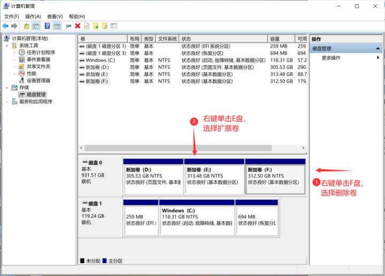Collapse the 磁盘管理 actions section arrow
This screenshot has height=276, width=385.
point(378,49)
